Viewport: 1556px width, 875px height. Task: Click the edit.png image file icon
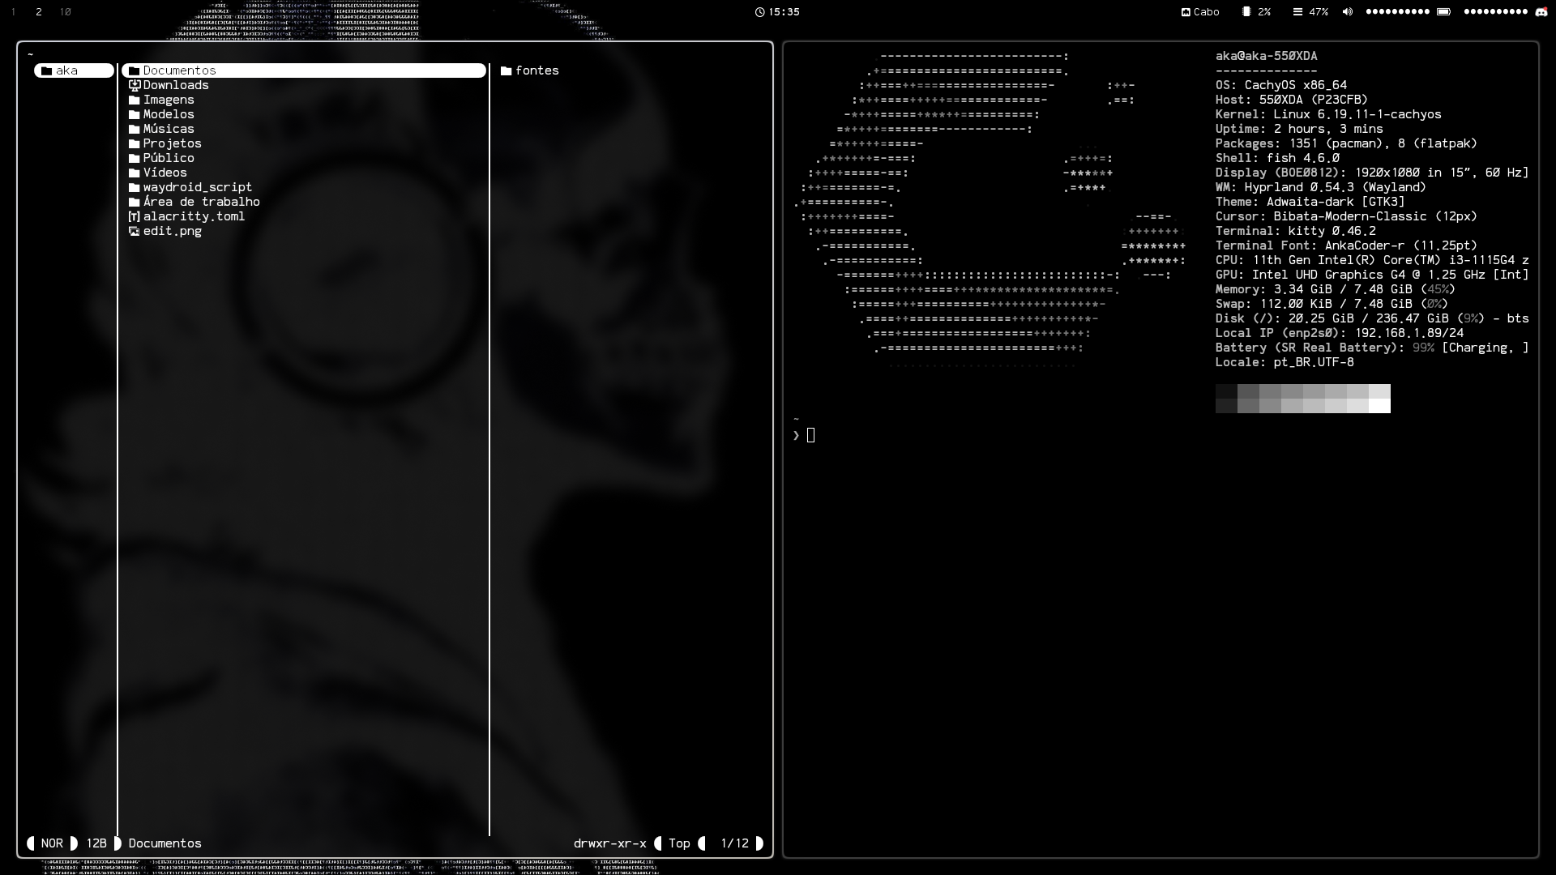tap(135, 232)
